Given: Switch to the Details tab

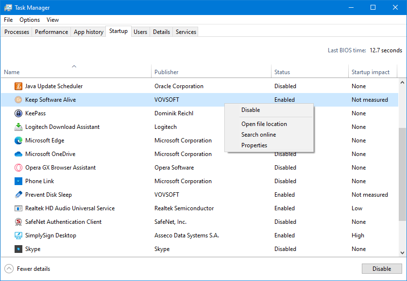Looking at the screenshot, I should click(x=161, y=32).
